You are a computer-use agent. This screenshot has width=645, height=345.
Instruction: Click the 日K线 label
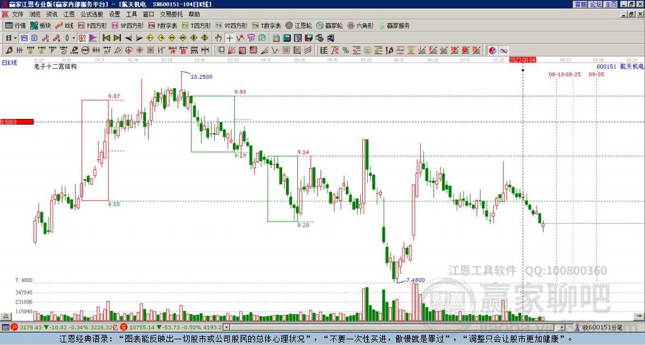coord(9,63)
